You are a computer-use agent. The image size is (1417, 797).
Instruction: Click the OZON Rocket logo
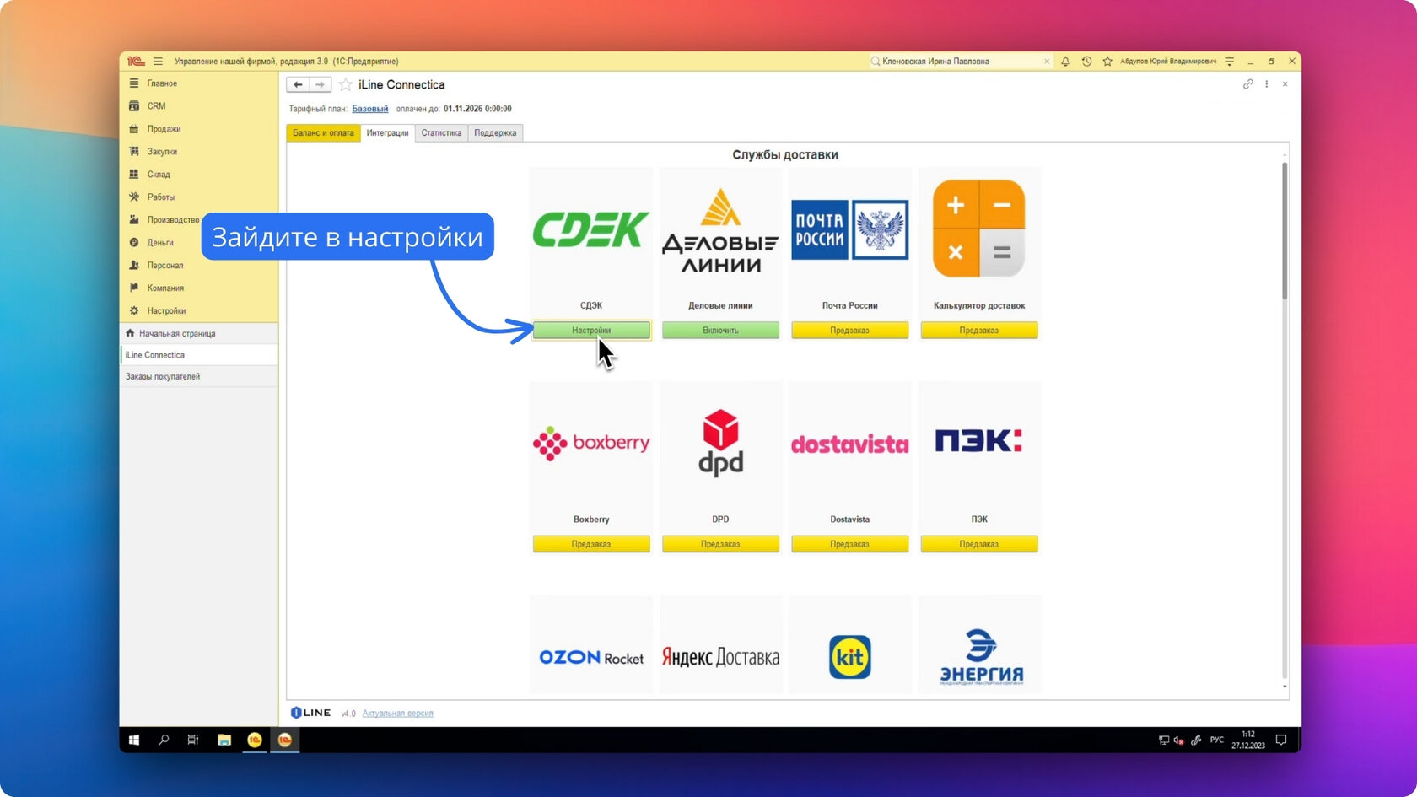tap(591, 657)
